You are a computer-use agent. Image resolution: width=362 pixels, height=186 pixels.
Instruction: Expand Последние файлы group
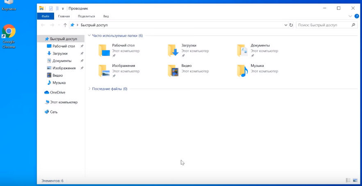click(x=89, y=89)
